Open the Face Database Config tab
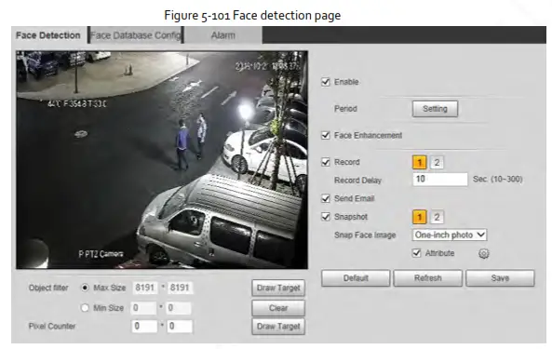This screenshot has width=552, height=349. pyautogui.click(x=136, y=35)
